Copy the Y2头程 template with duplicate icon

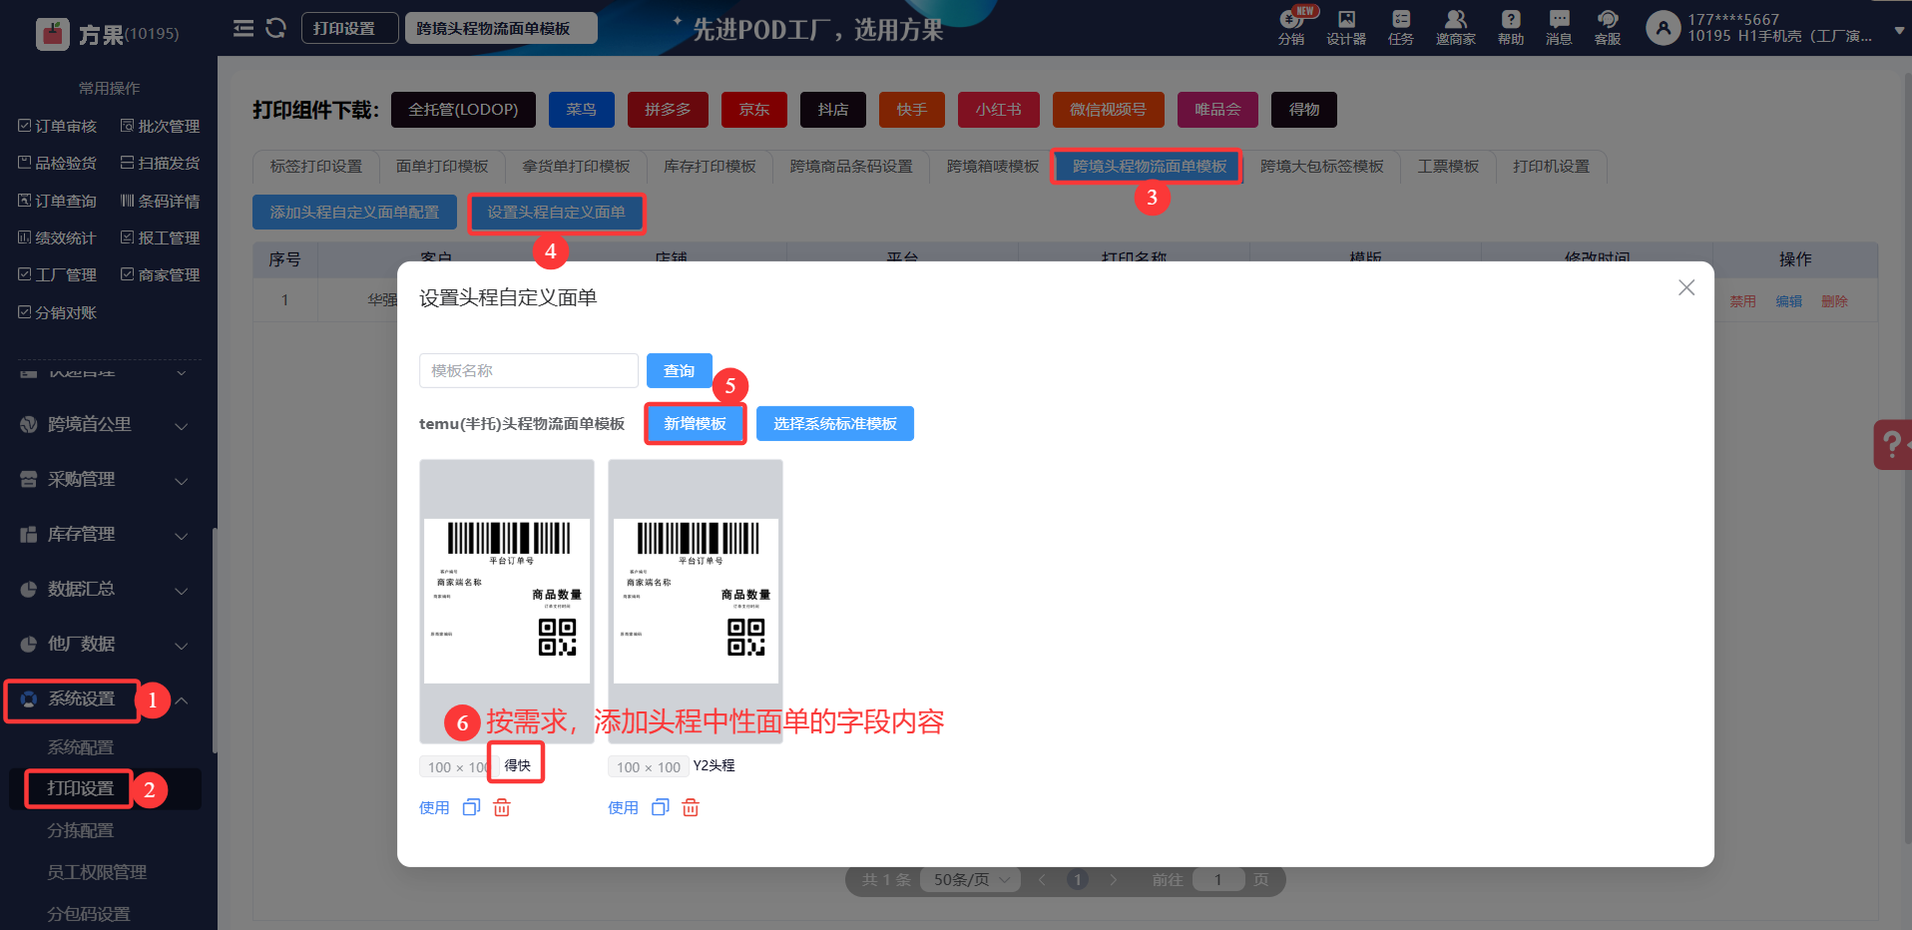(x=661, y=807)
